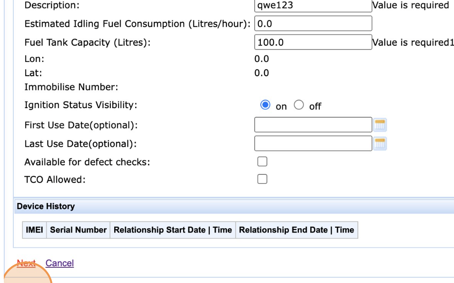The image size is (454, 283).
Task: Focus the Last Use Date input
Action: coord(313,143)
